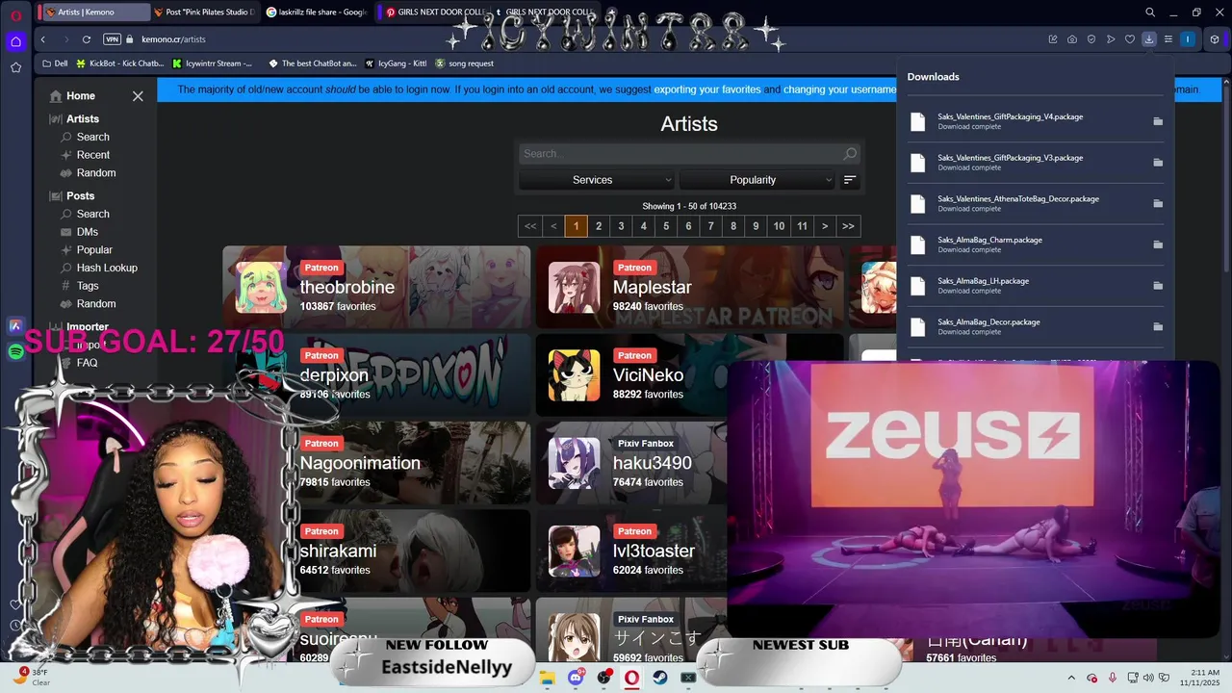Open File Explorer from the taskbar
Image resolution: width=1232 pixels, height=693 pixels.
click(x=548, y=678)
